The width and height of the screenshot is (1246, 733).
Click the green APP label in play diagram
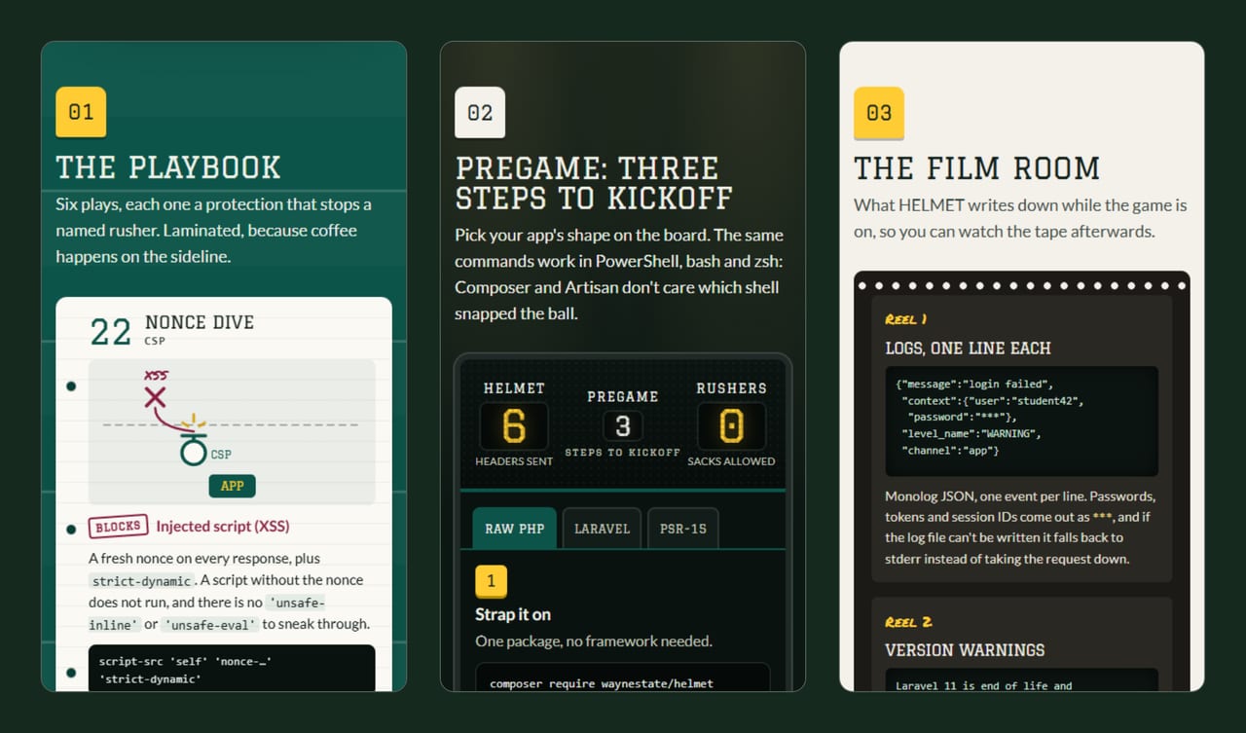[232, 486]
